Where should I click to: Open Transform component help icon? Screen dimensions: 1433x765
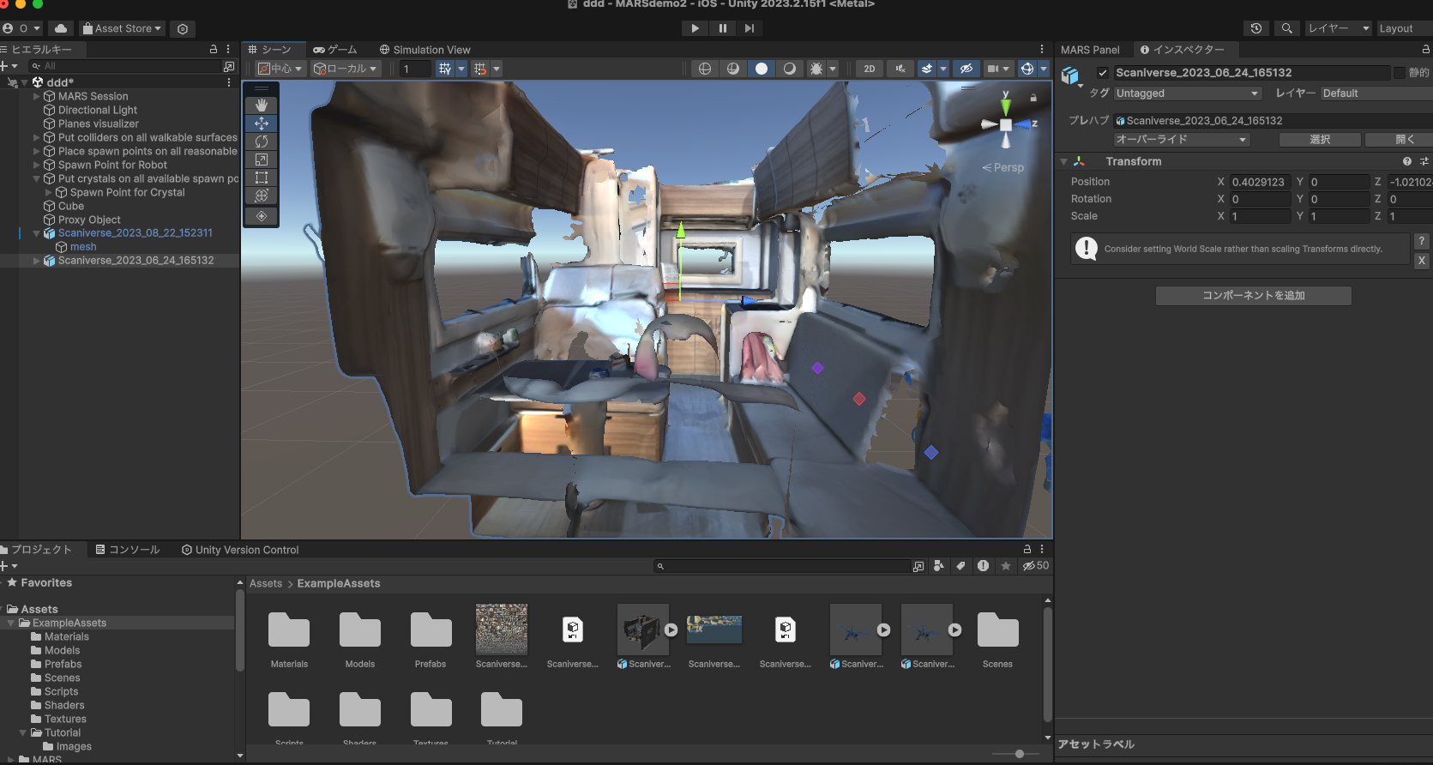(1407, 161)
